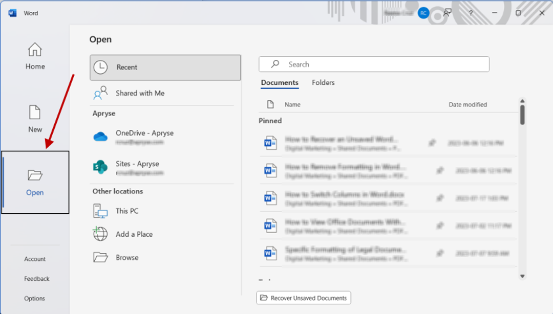553x314 pixels.
Task: Open the account avatar menu
Action: pos(423,13)
